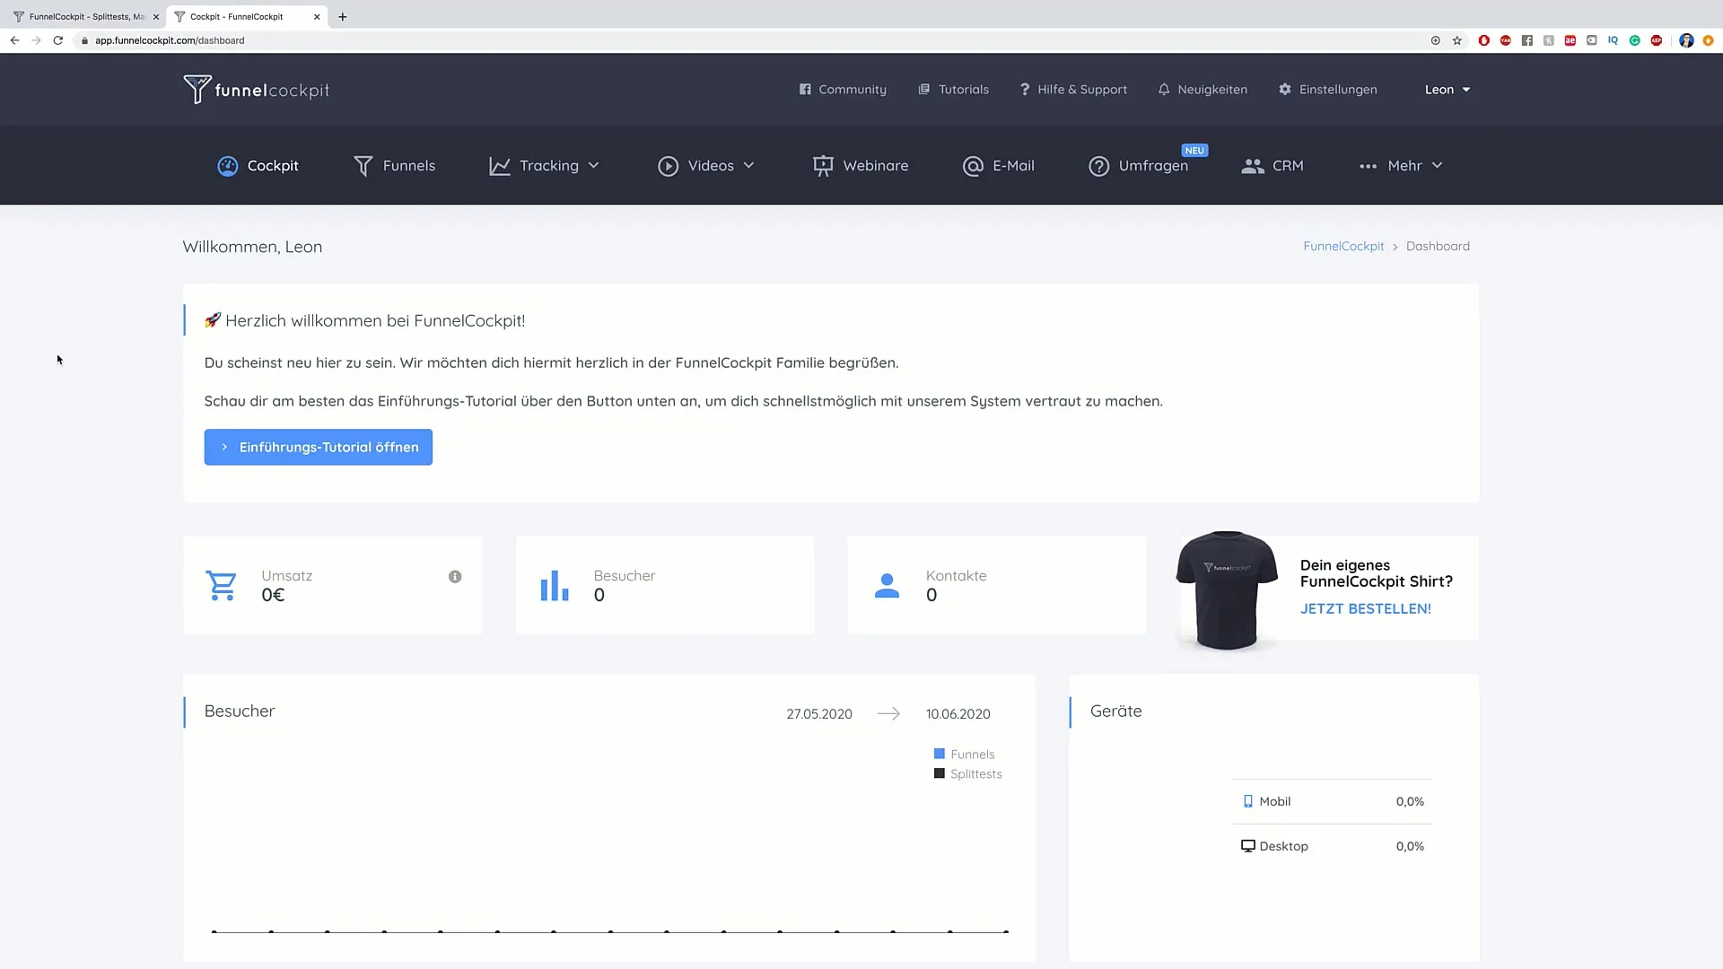
Task: Expand the Tracking menu
Action: 544,166
